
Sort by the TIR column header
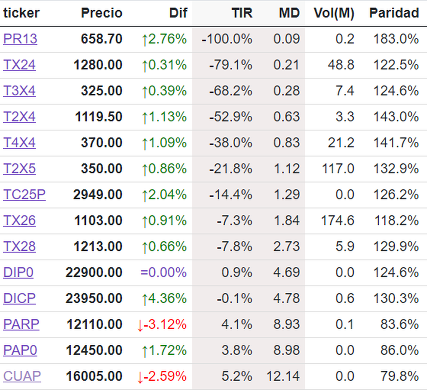242,13
